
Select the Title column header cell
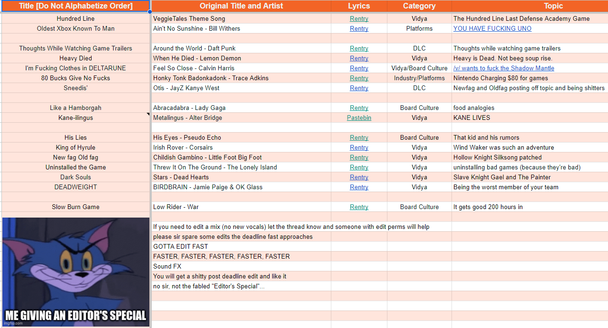pyautogui.click(x=75, y=6)
